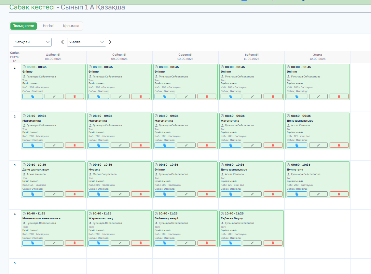Go to the next week arrow
The height and width of the screenshot is (274, 371).
110,42
